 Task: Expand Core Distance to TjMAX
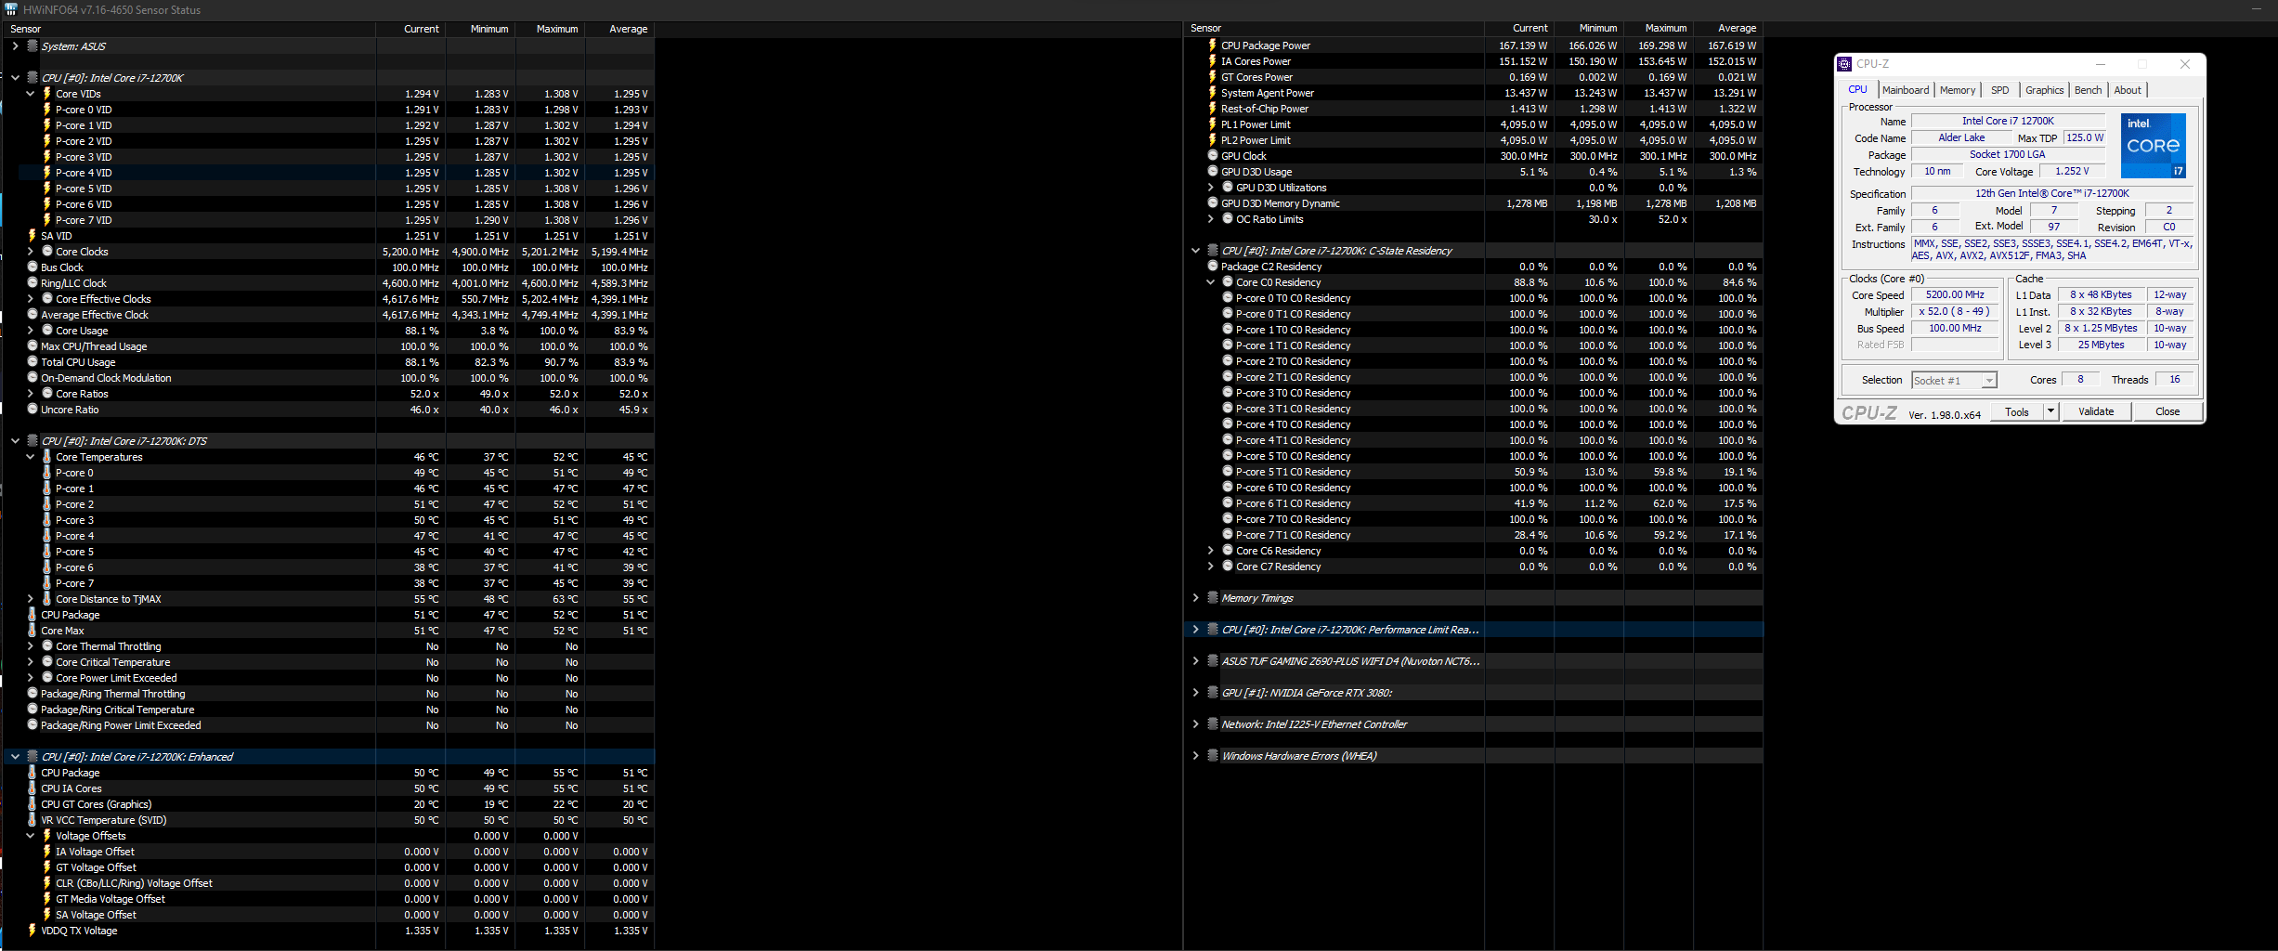coord(30,599)
